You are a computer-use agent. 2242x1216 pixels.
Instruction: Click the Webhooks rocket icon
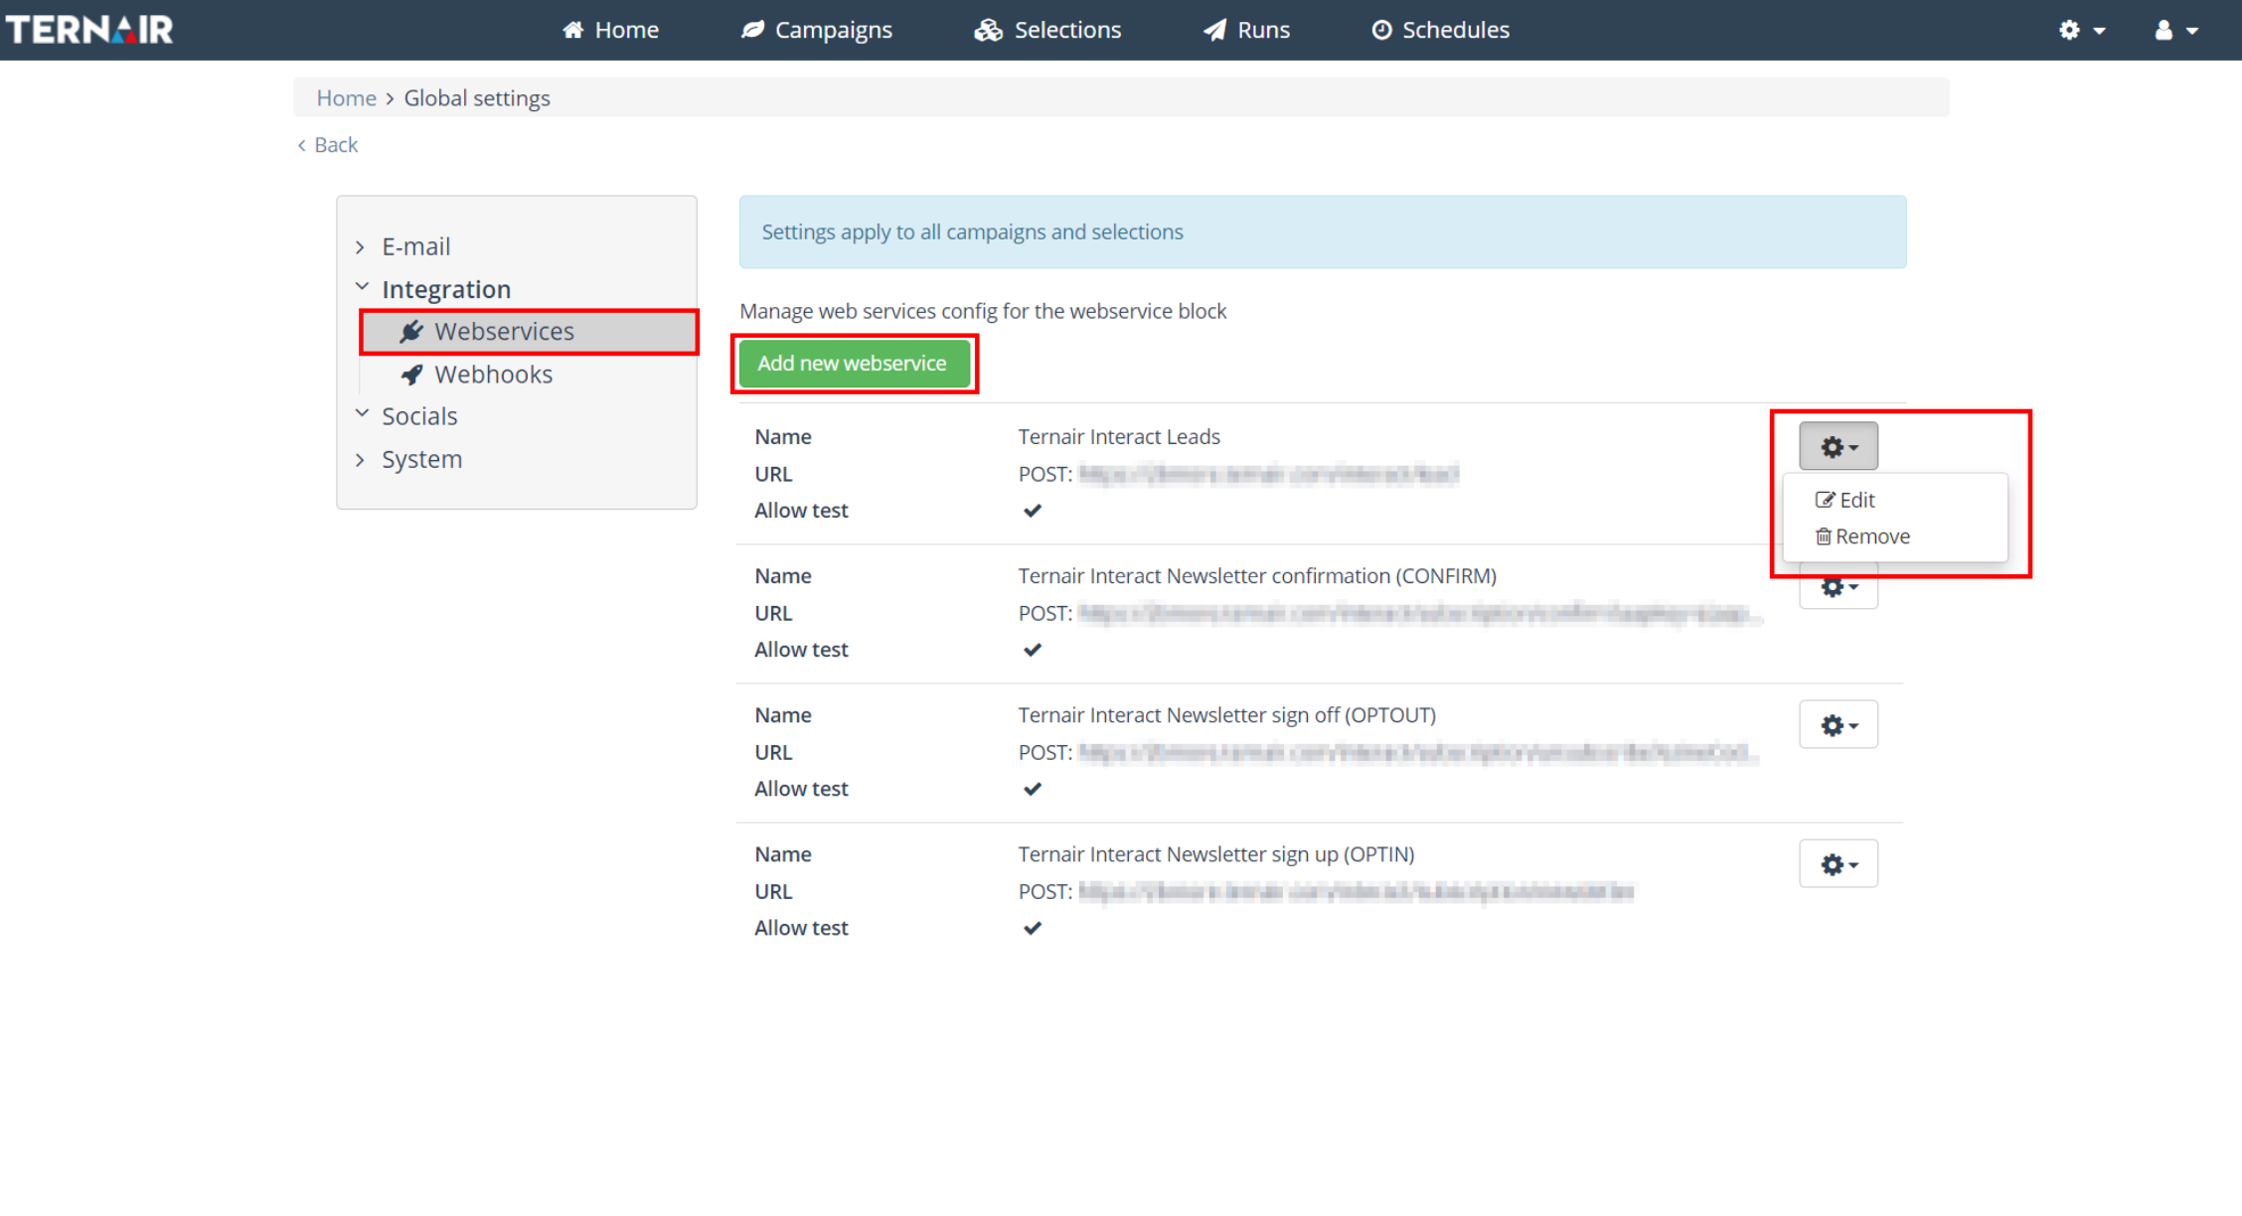tap(411, 375)
